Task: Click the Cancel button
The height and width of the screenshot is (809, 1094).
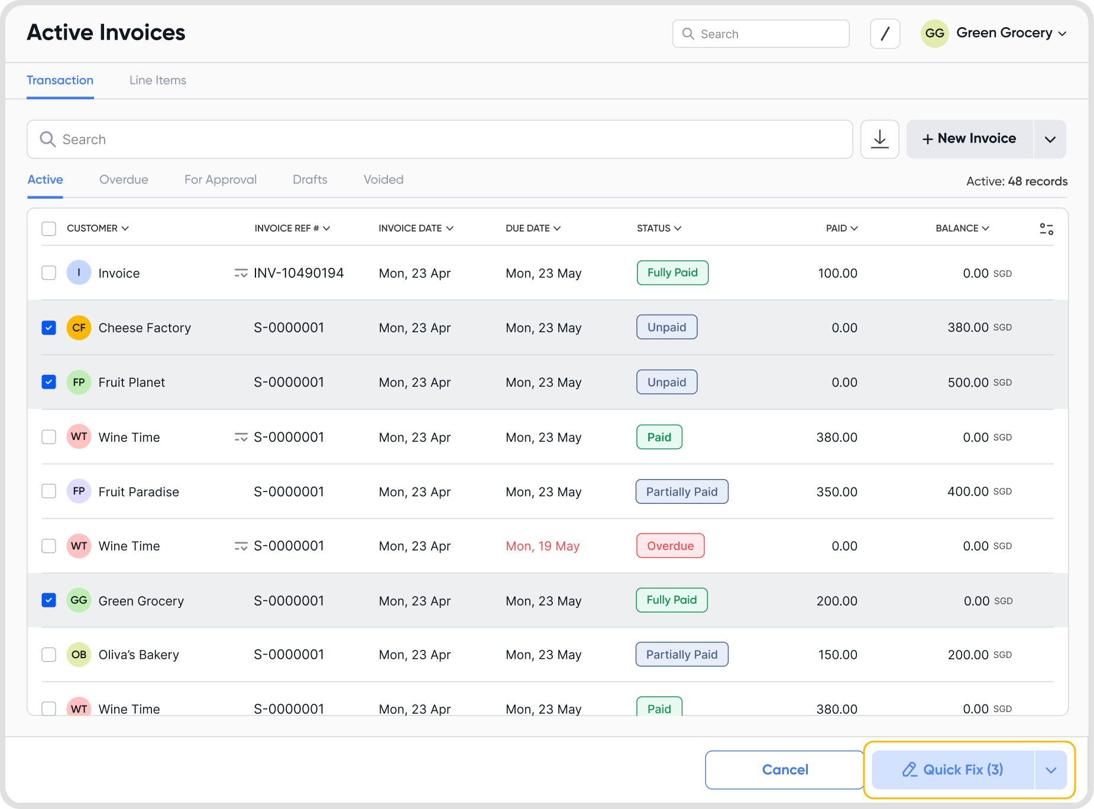Action: tap(785, 770)
